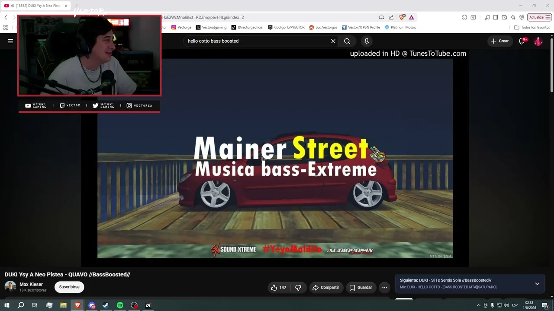The width and height of the screenshot is (554, 311).
Task: Open the Brave VPN shield icon
Action: pyautogui.click(x=522, y=17)
